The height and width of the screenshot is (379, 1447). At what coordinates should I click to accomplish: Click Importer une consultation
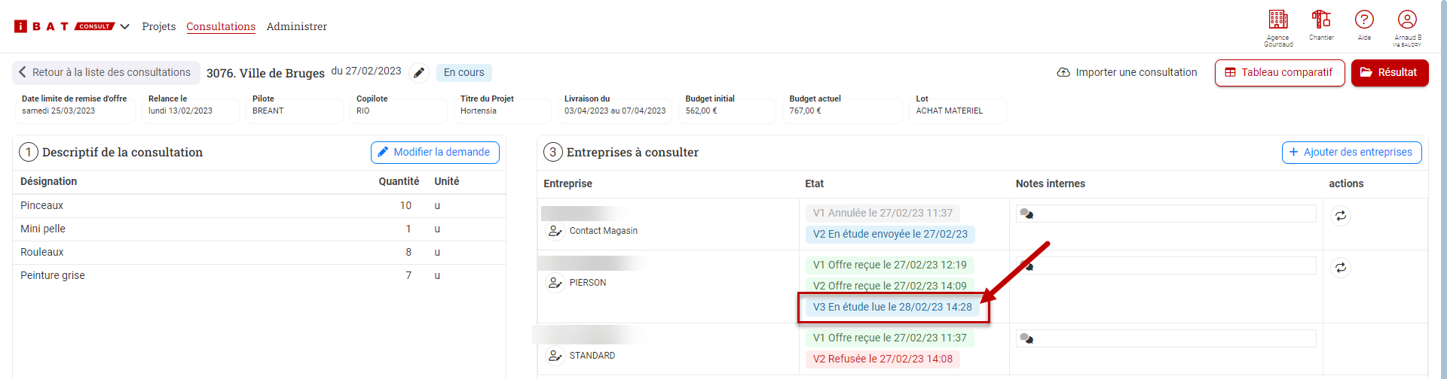click(1127, 73)
